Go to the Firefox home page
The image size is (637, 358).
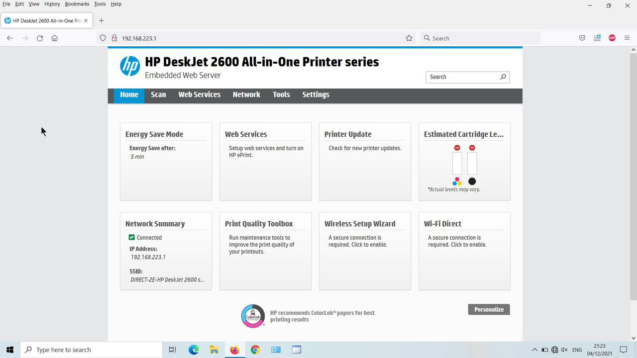55,38
